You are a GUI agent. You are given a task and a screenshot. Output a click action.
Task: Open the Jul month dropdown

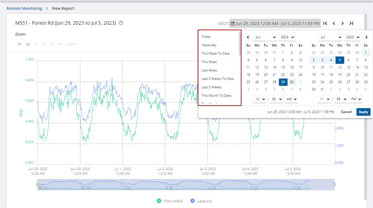[x=331, y=37]
